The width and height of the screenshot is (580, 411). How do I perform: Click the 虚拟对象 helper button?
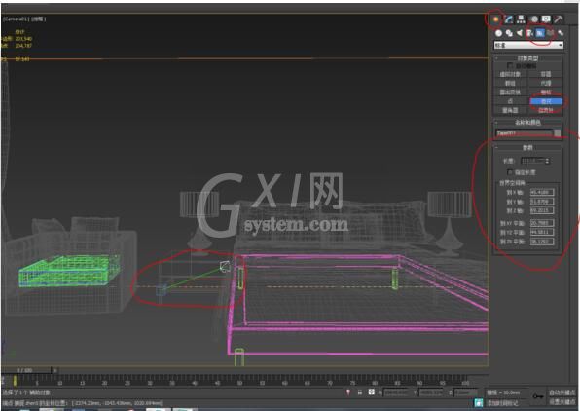[511, 74]
